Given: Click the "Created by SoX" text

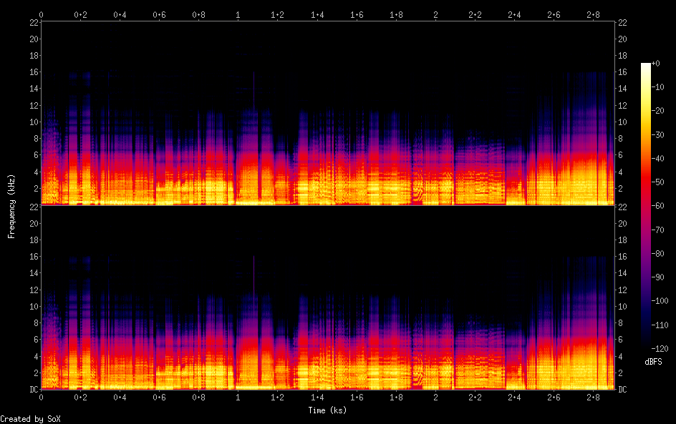Looking at the screenshot, I should point(29,419).
